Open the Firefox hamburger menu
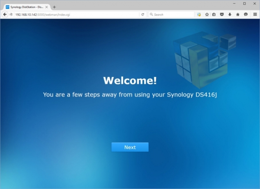260x189 pixels. [x=255, y=15]
